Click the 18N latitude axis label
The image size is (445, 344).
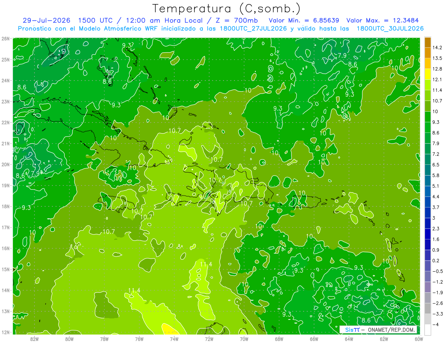[x=5, y=206]
